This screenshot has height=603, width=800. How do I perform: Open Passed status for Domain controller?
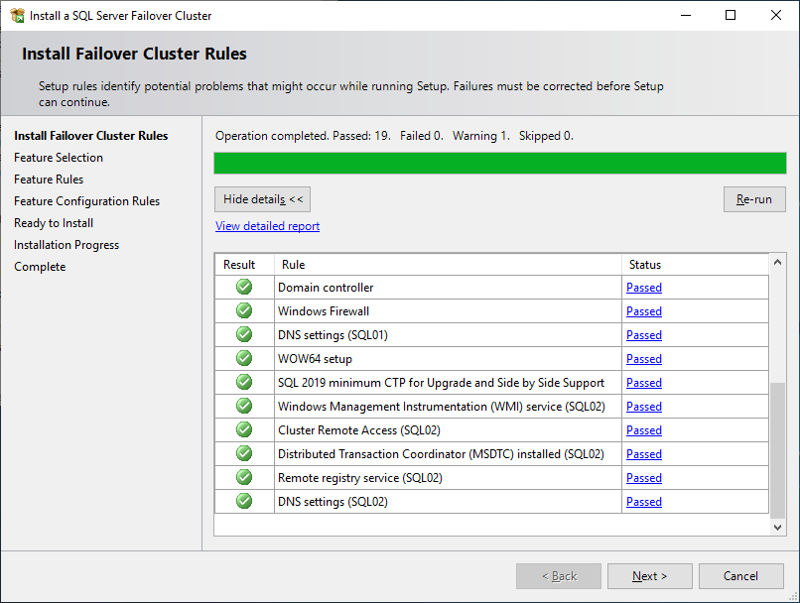point(644,288)
